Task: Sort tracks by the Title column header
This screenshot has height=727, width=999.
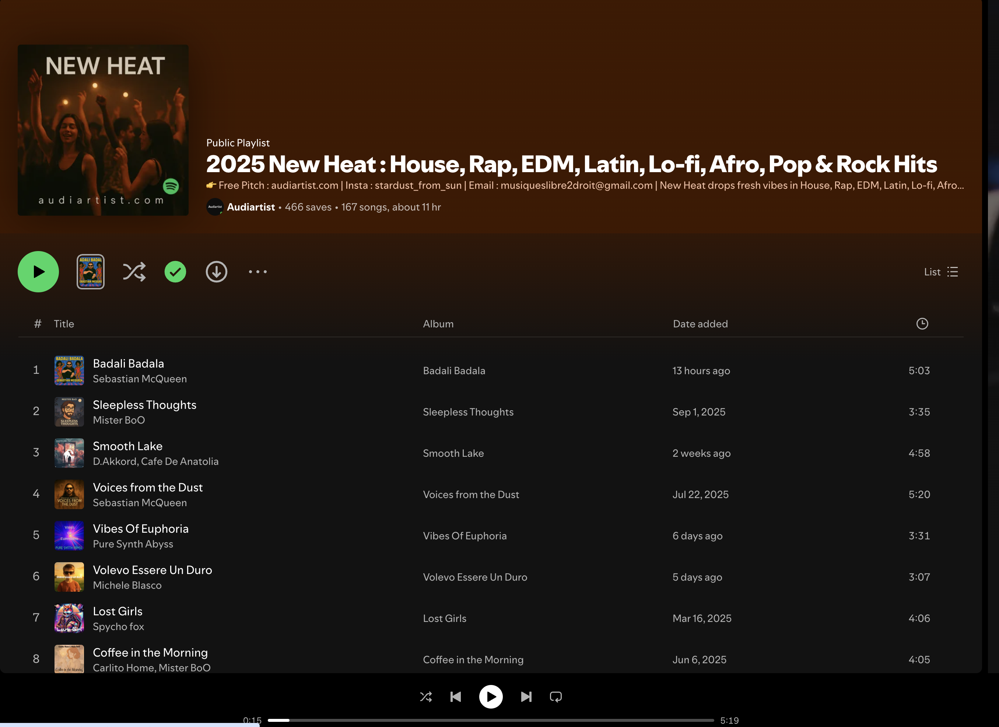Action: pos(64,324)
